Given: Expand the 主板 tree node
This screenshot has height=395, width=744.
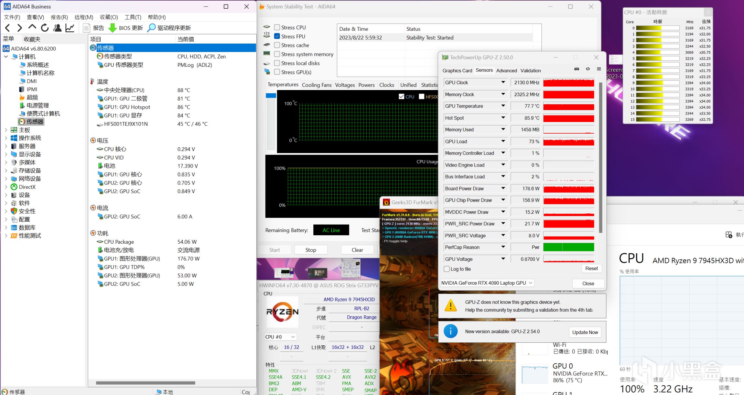Looking at the screenshot, I should coord(6,130).
